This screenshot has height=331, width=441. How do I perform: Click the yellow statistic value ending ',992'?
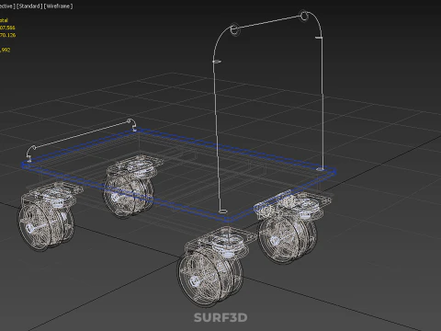point(6,50)
